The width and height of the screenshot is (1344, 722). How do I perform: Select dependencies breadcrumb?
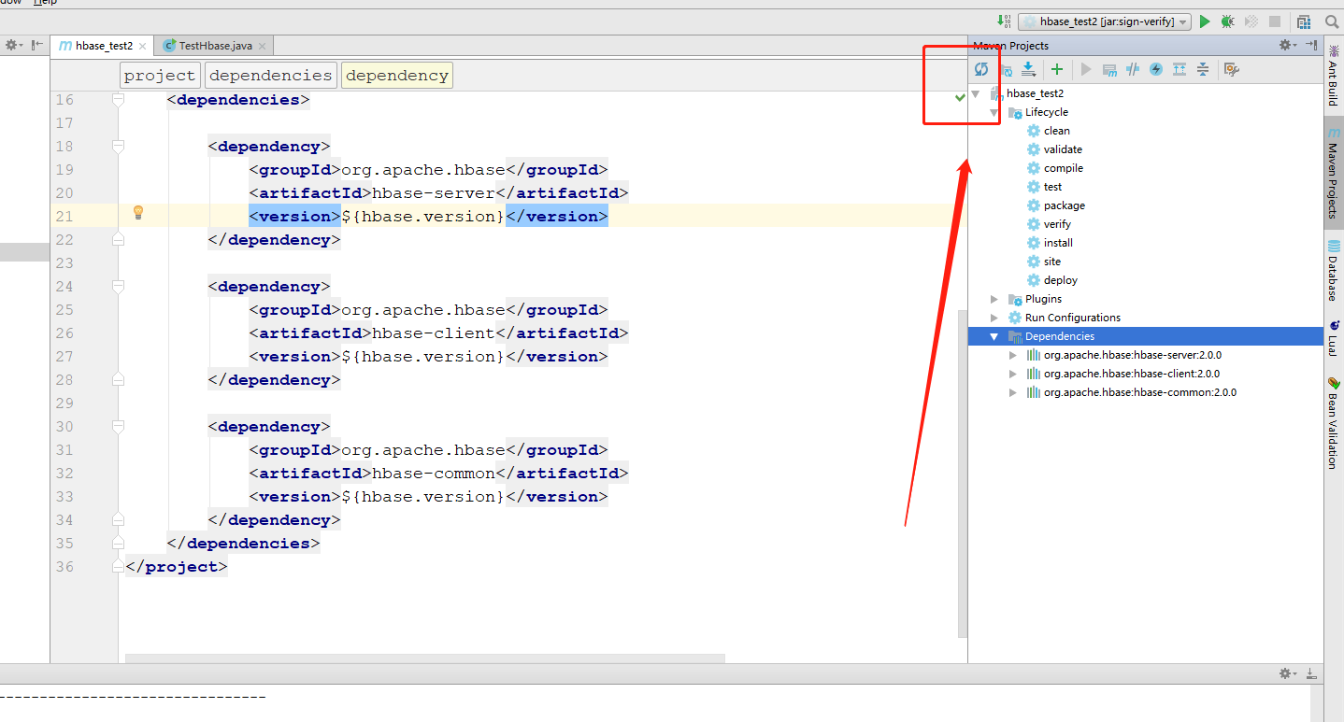click(x=270, y=76)
